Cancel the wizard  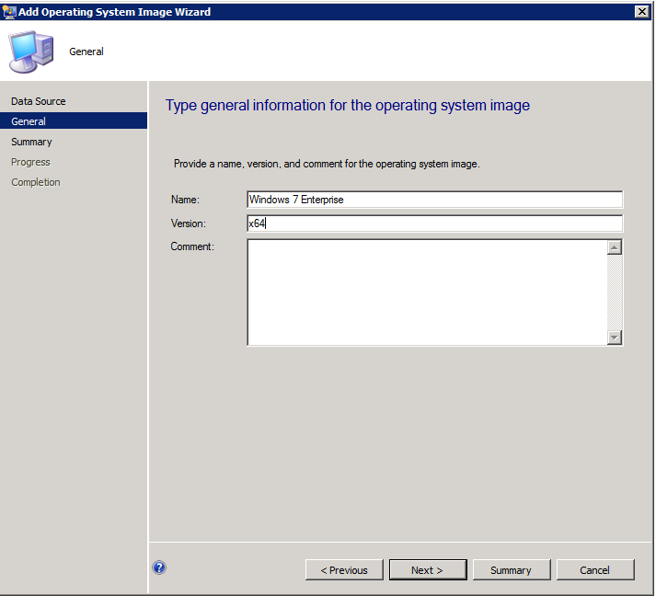point(595,570)
